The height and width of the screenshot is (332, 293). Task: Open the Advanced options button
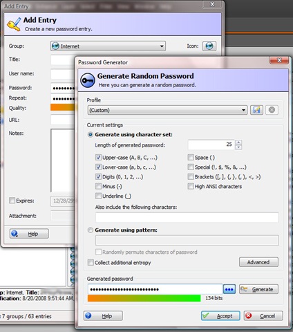pos(258,262)
